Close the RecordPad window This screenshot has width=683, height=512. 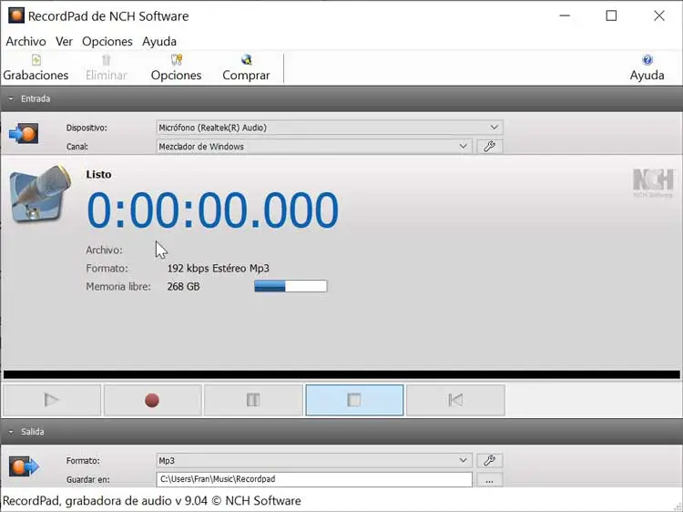[x=659, y=15]
